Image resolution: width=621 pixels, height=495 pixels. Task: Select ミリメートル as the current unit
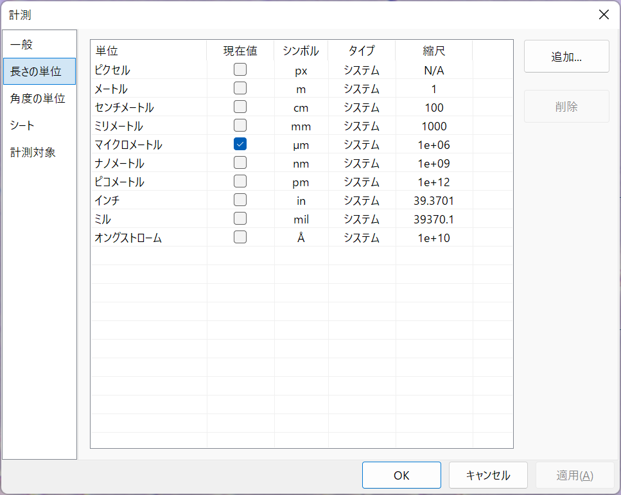[x=240, y=126]
